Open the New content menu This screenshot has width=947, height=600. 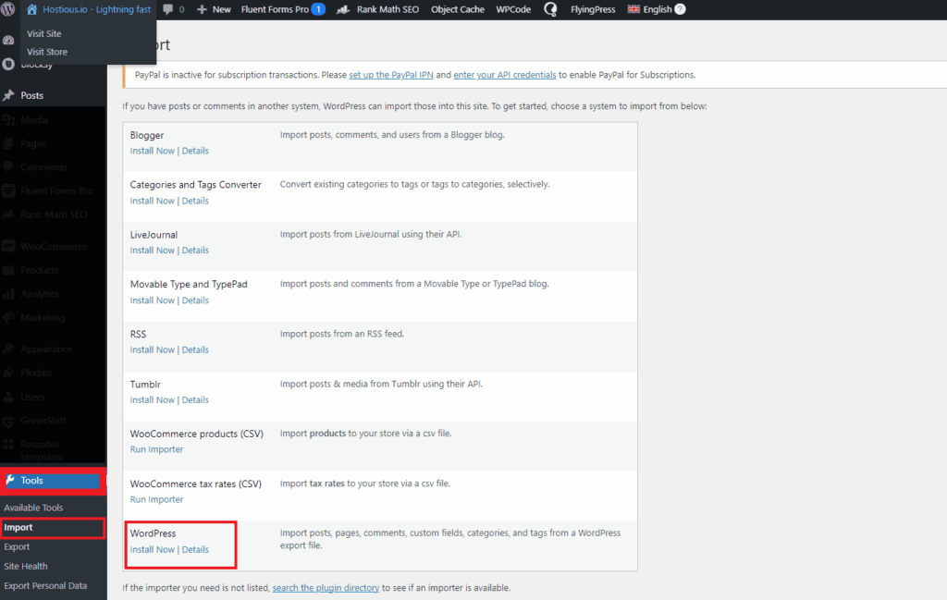click(214, 9)
